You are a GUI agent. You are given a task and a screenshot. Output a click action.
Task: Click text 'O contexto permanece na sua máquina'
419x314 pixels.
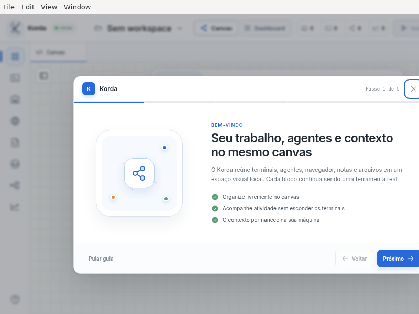click(271, 220)
